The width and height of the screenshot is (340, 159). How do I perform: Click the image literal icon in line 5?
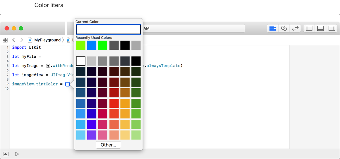[x=48, y=66]
